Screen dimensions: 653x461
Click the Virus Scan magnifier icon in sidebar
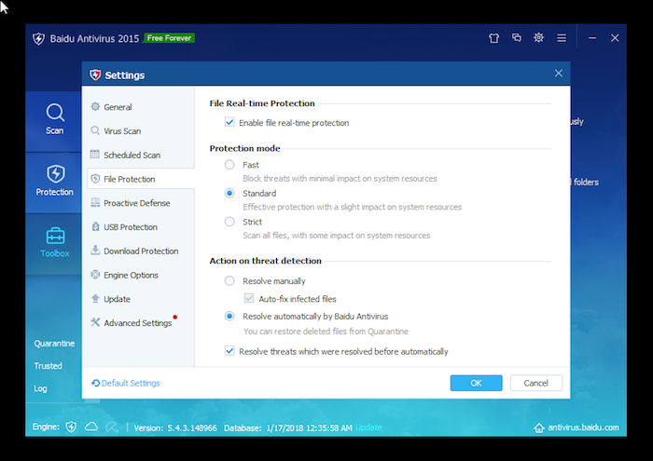[95, 130]
